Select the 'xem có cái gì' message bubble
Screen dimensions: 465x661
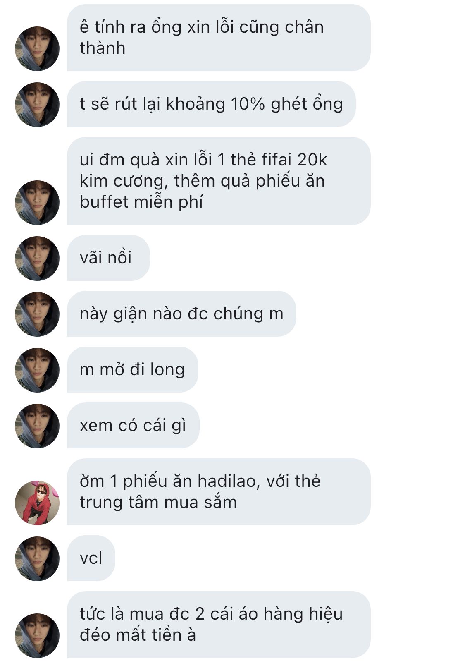pos(133,425)
